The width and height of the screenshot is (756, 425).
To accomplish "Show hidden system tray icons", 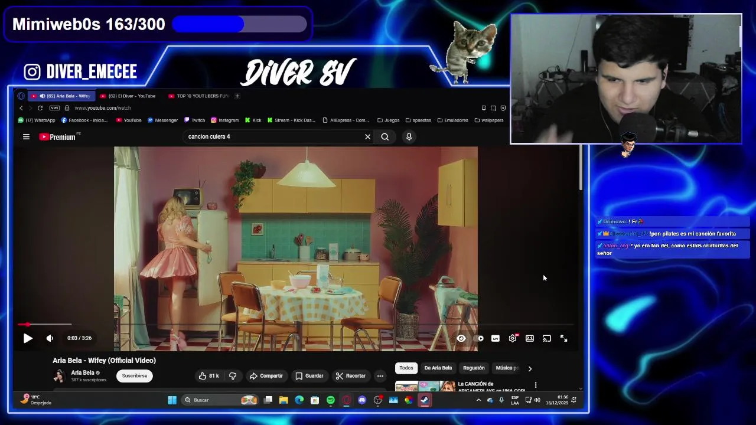I will point(478,400).
